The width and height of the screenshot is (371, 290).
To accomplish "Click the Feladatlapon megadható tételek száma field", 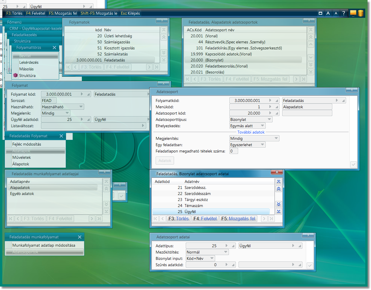I will [234, 151].
